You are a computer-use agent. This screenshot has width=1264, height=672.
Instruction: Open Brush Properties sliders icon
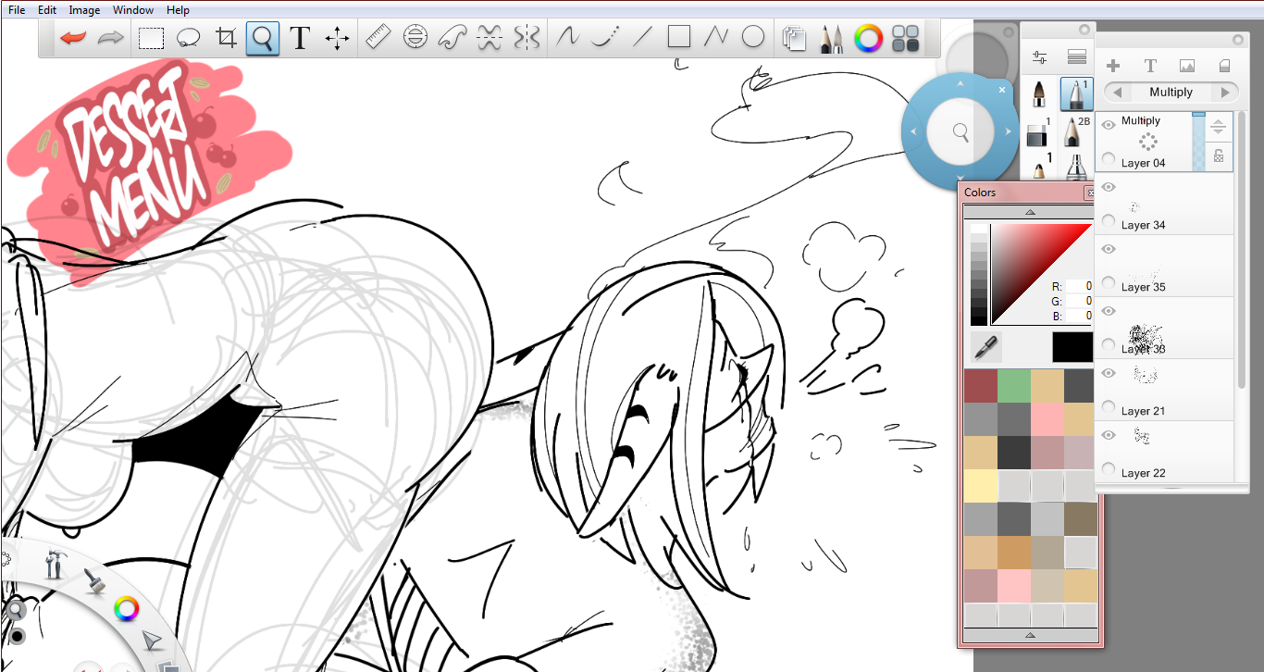[x=1039, y=57]
